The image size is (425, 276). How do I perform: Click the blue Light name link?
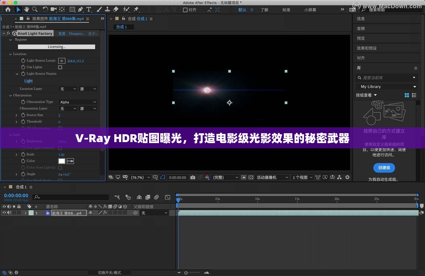[29, 81]
